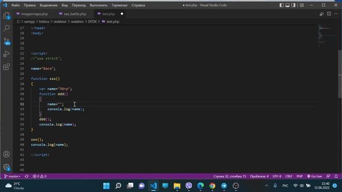Toggle the bottom panel layout icon
The width and height of the screenshot is (342, 192).
point(287,5)
